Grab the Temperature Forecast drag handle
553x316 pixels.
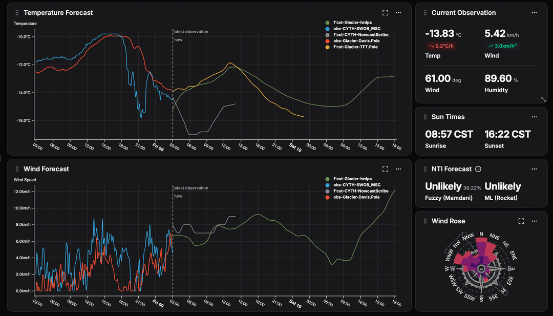click(17, 13)
